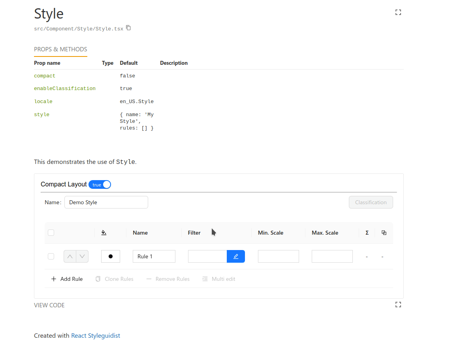Image resolution: width=450 pixels, height=363 pixels.
Task: Click the 'Min. Scale' column header
Action: tap(271, 233)
